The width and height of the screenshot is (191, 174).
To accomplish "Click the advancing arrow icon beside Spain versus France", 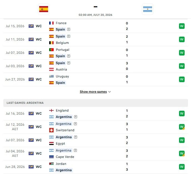I will point(69,29).
